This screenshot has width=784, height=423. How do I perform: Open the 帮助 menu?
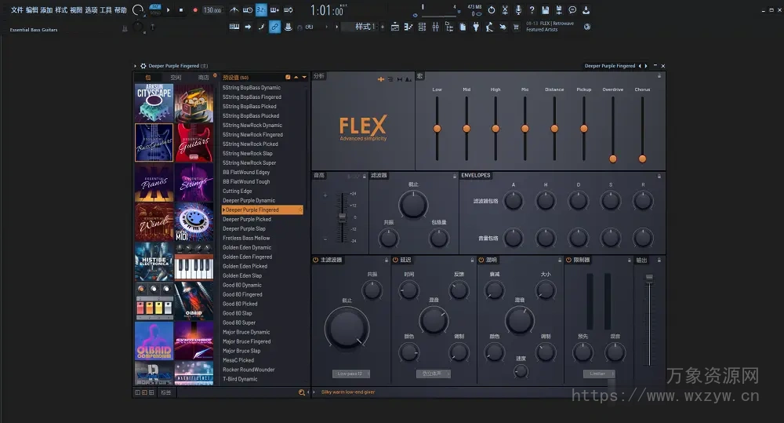[121, 10]
